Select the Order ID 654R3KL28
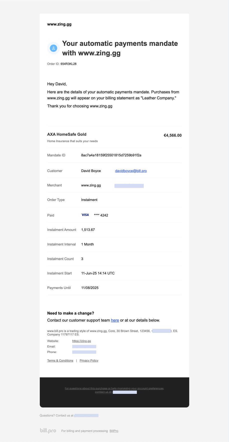This screenshot has width=229, height=442. point(68,64)
